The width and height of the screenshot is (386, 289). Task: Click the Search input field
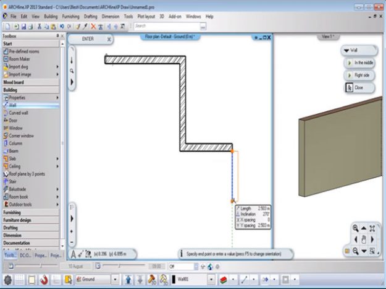[x=167, y=27]
